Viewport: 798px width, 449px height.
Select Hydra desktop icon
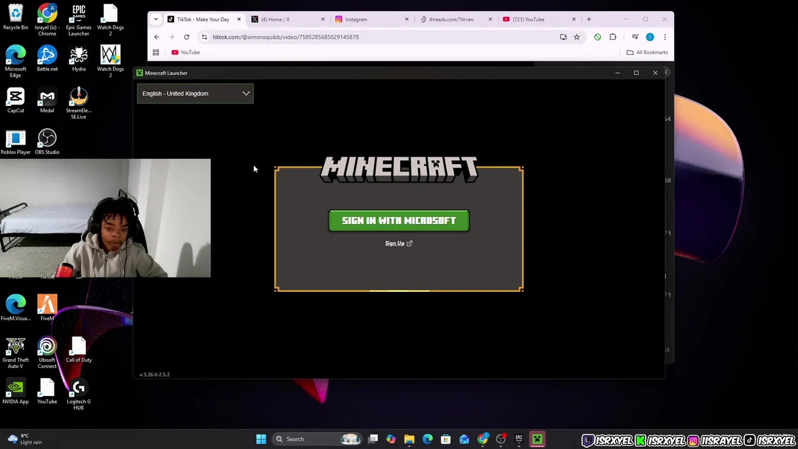(79, 59)
